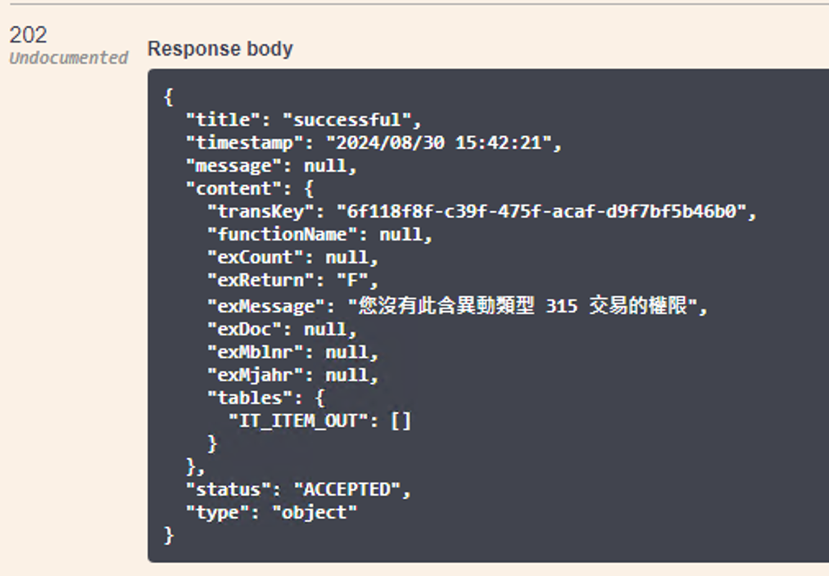Click the "exDoc": null line
The height and width of the screenshot is (576, 829).
point(282,330)
